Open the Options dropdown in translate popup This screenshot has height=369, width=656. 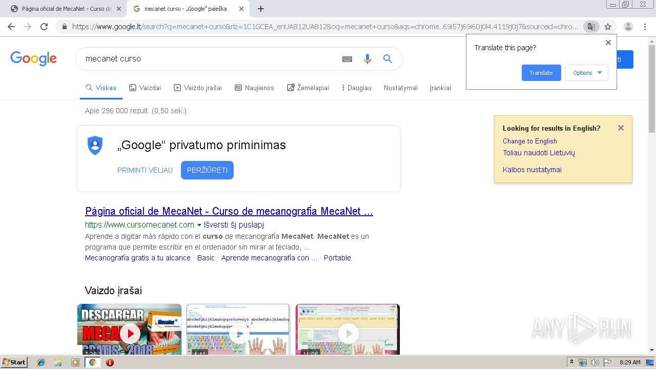(587, 73)
